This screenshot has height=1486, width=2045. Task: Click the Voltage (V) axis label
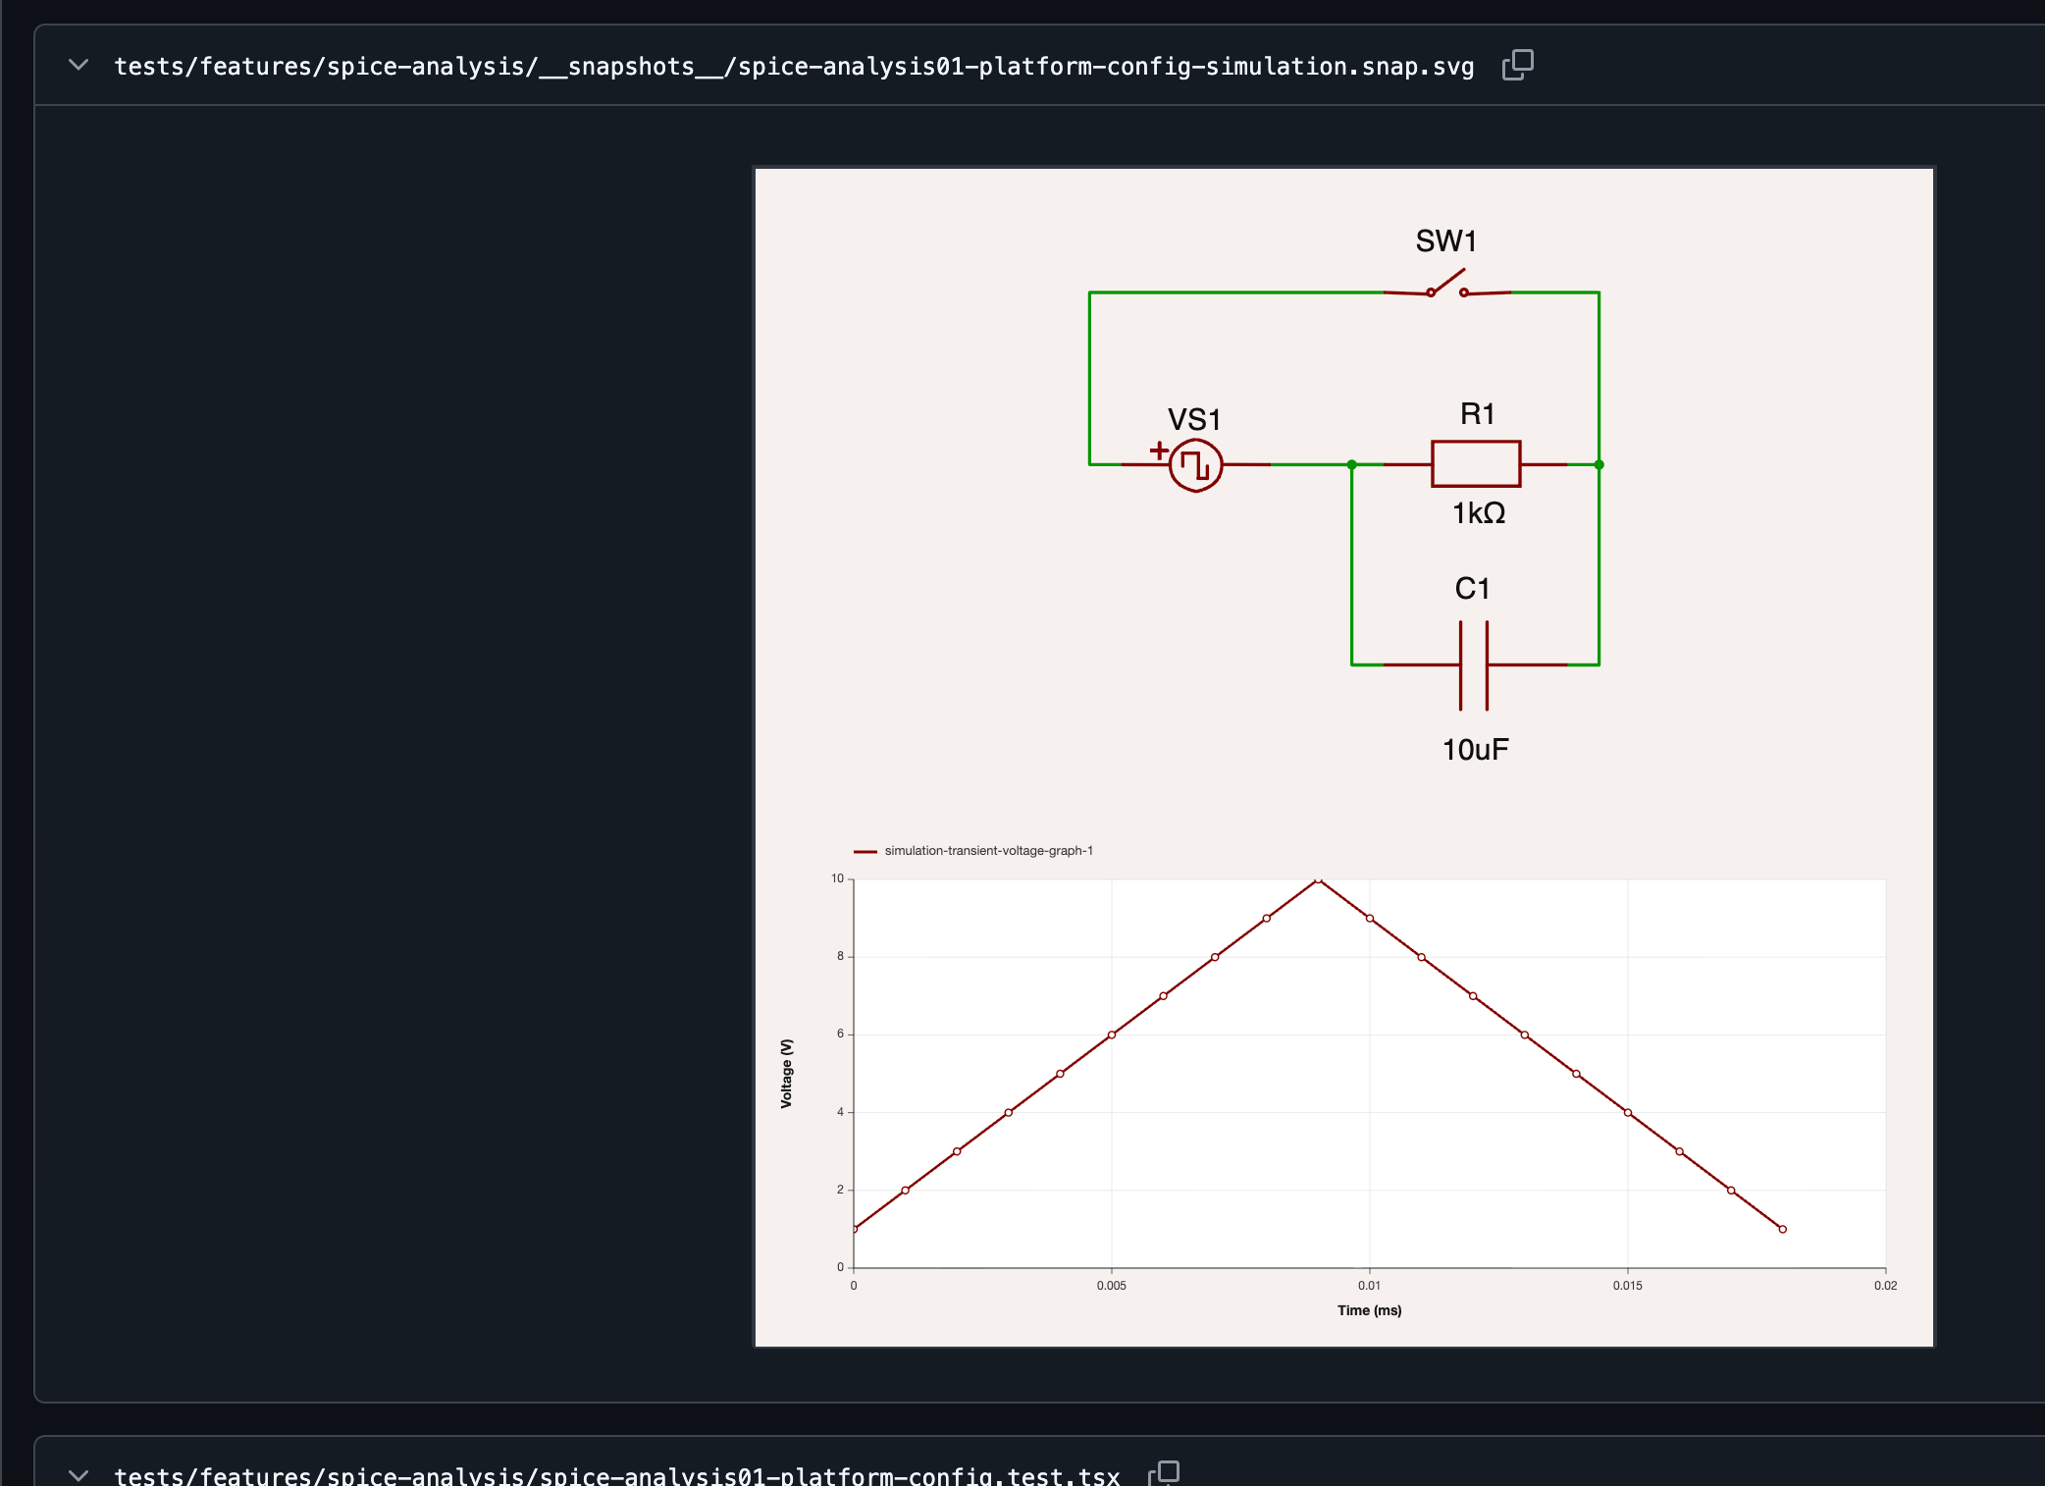tap(786, 1074)
